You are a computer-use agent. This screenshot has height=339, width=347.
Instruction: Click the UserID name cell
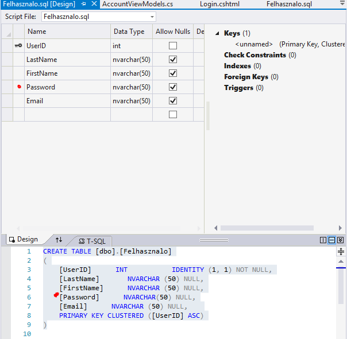(x=67, y=46)
